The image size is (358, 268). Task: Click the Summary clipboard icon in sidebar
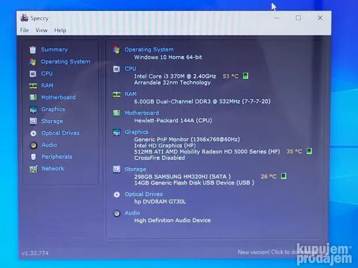[33, 50]
